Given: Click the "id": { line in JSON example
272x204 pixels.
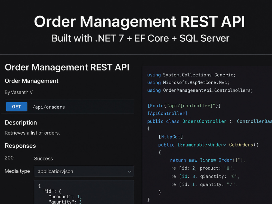Looking at the screenshot, I should click(x=52, y=191).
